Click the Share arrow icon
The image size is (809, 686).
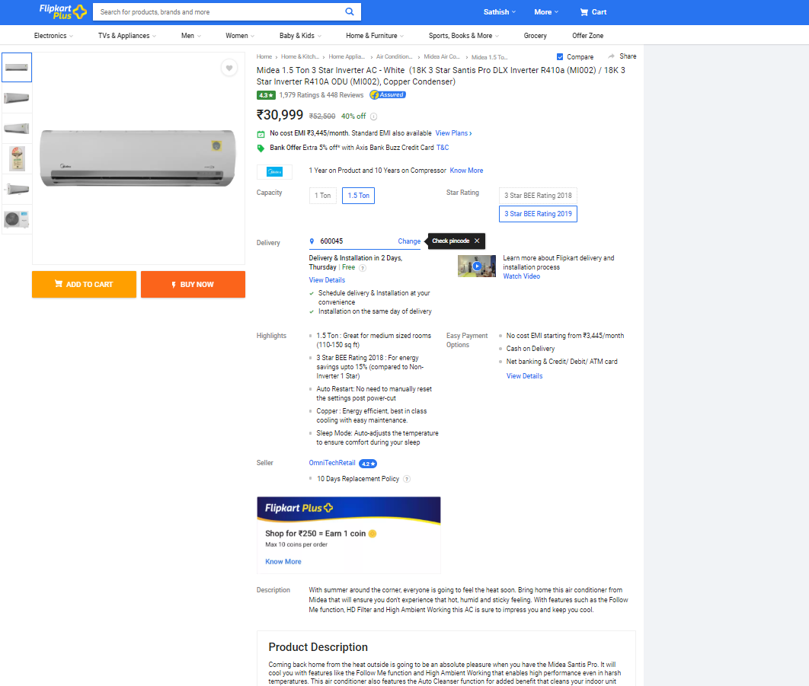(x=612, y=56)
